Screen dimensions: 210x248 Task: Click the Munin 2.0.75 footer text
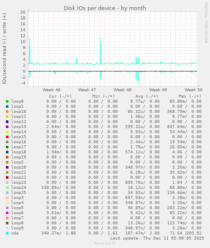105,243
